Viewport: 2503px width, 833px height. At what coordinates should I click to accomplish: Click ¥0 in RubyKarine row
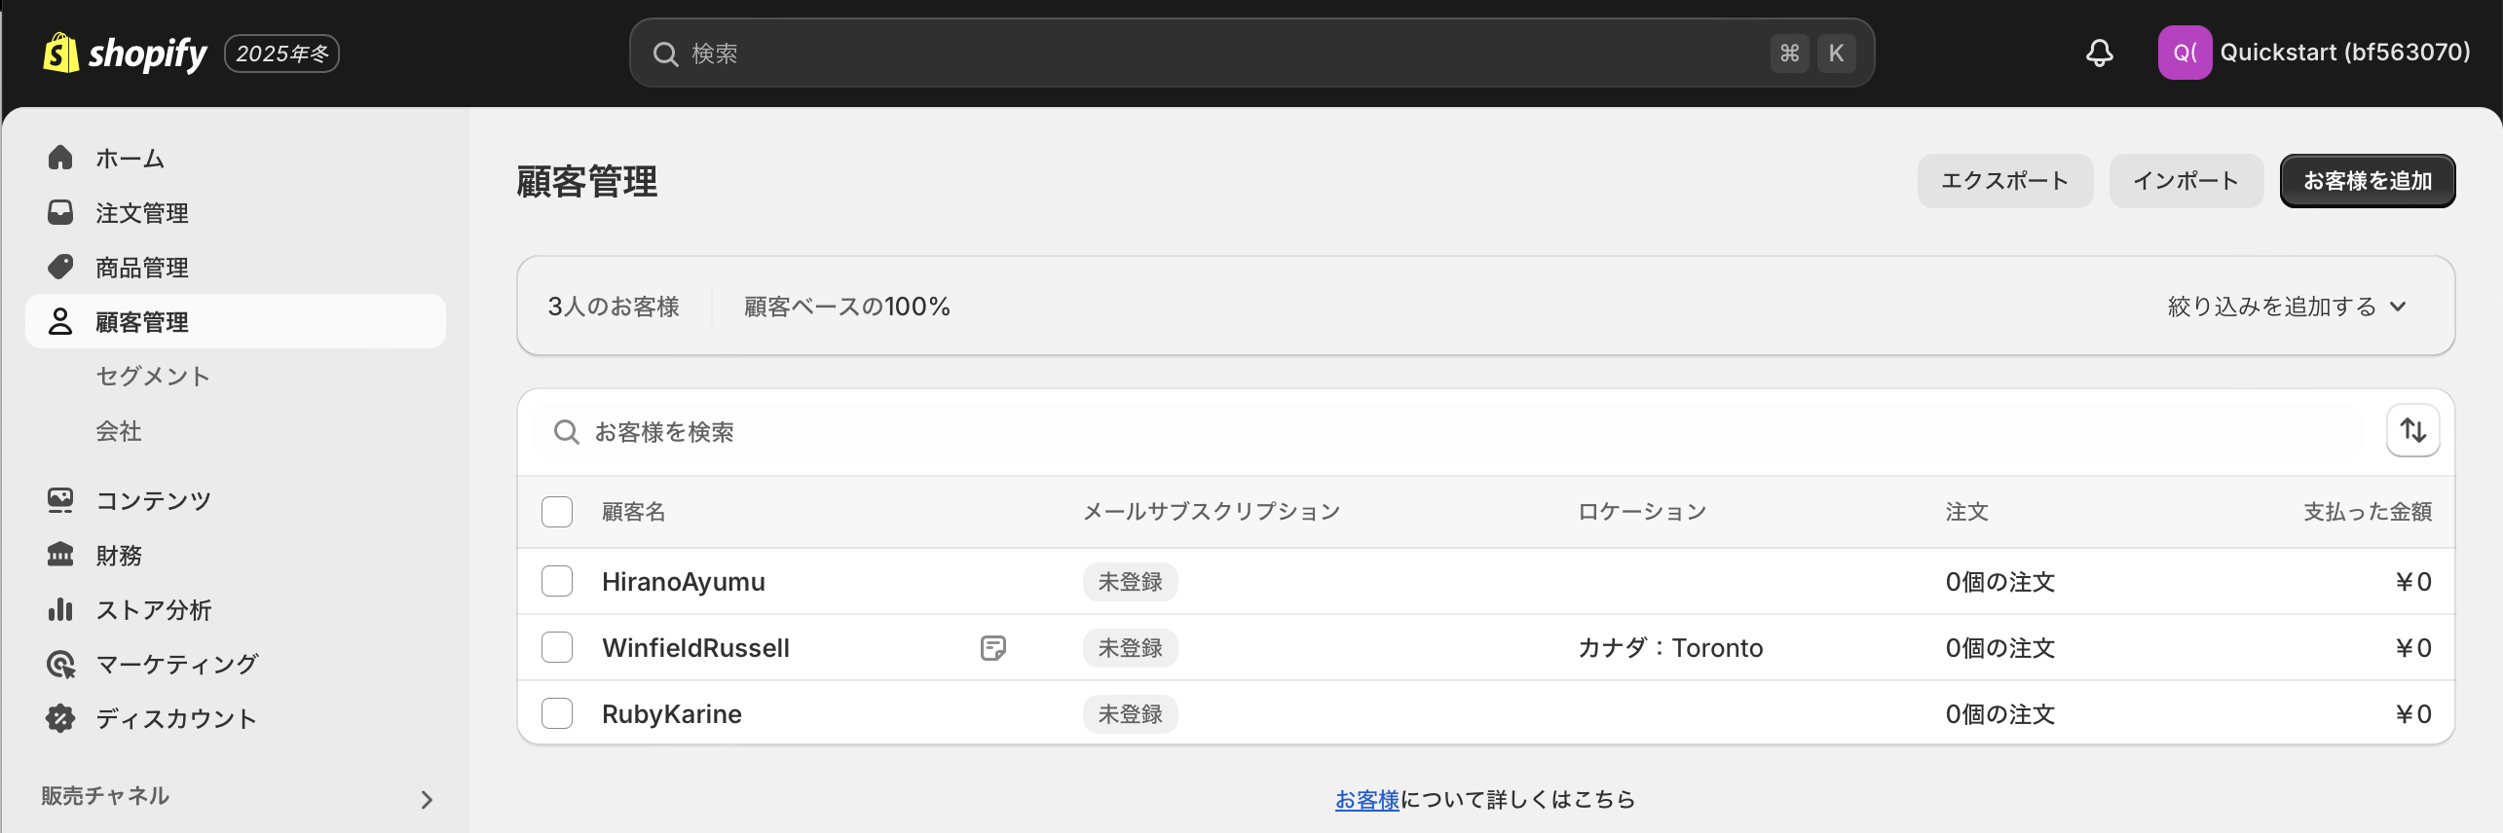click(2413, 714)
